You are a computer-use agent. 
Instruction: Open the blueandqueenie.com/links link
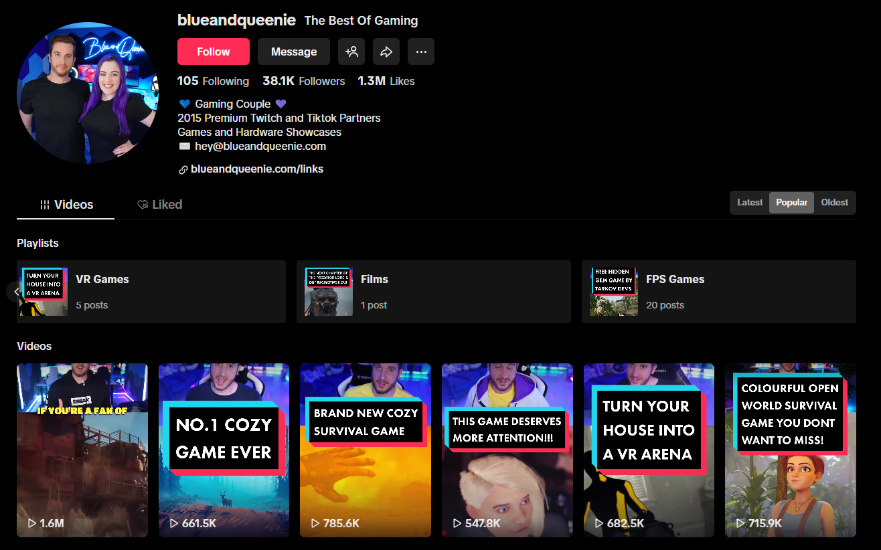(257, 169)
